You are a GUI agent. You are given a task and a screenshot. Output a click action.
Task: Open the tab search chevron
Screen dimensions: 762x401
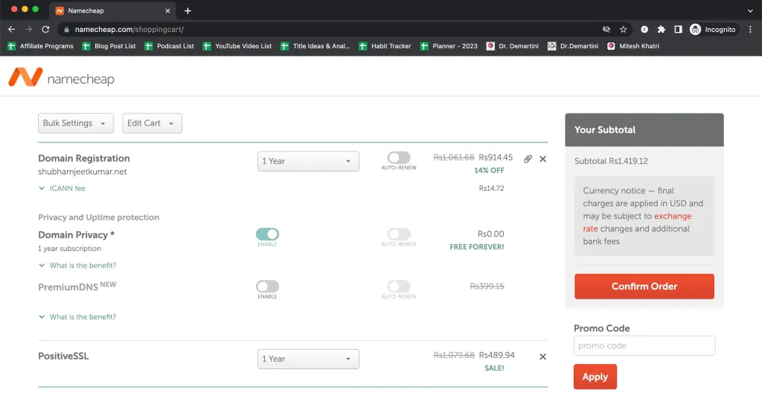click(750, 10)
